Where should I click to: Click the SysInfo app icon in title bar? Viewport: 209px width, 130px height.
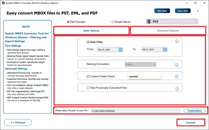3,3
